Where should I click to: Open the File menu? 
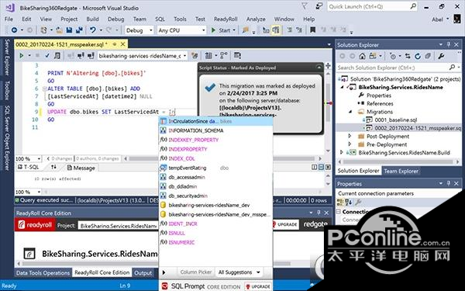tap(9, 19)
